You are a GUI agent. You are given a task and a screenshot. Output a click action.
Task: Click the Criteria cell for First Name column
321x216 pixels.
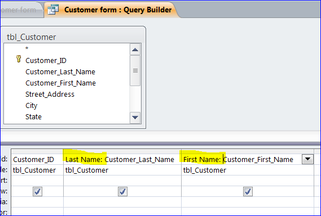click(248, 202)
